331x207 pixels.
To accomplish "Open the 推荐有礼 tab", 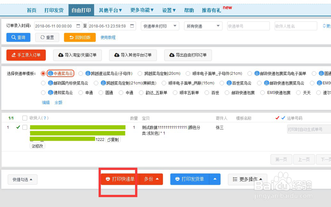I will (211, 10).
